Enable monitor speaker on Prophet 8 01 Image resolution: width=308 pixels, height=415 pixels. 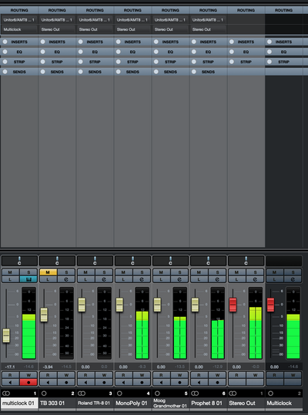(x=199, y=382)
